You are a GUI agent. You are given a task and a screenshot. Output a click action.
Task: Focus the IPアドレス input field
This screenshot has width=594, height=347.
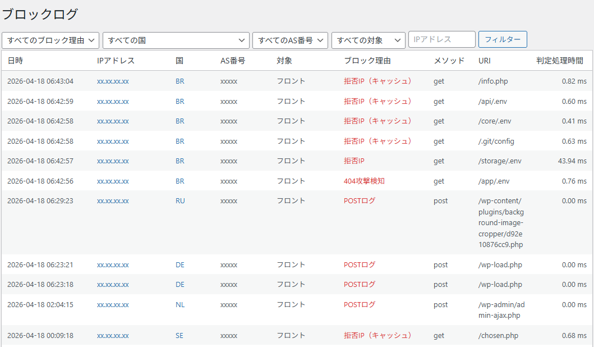tap(441, 39)
